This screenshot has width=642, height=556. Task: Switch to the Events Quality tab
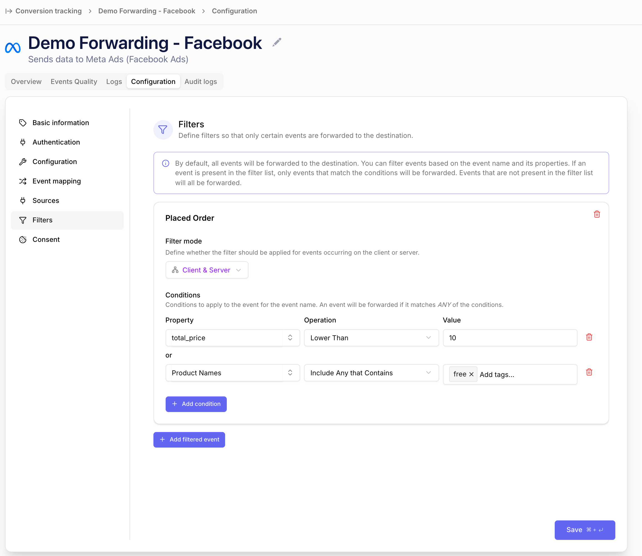[74, 82]
